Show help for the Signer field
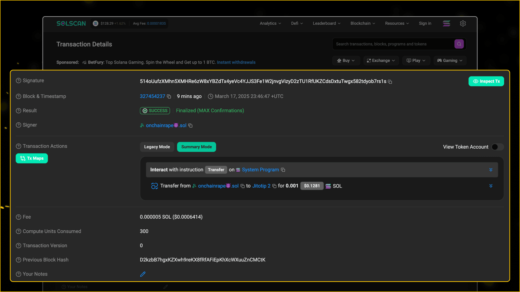 click(19, 125)
